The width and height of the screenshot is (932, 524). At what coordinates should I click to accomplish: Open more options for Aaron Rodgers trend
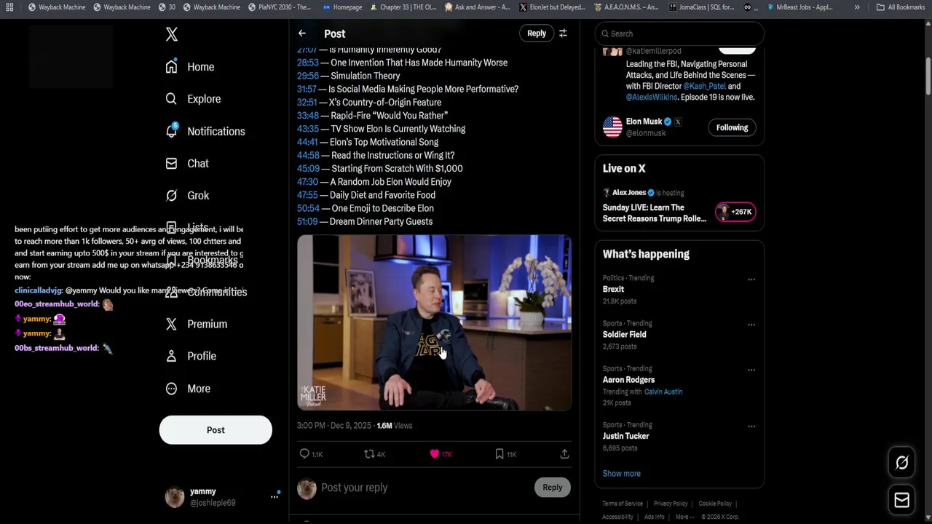pos(751,370)
